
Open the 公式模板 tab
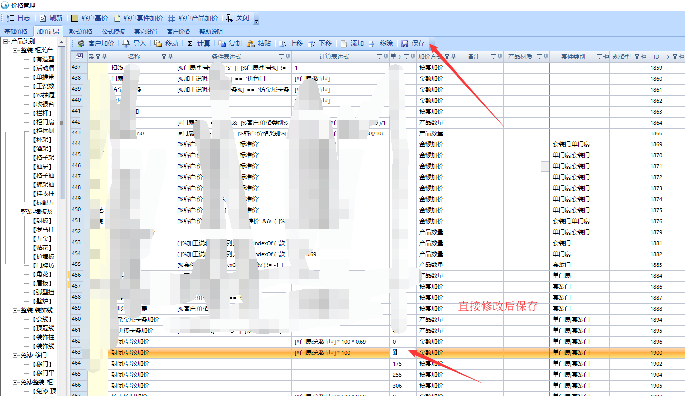(113, 31)
